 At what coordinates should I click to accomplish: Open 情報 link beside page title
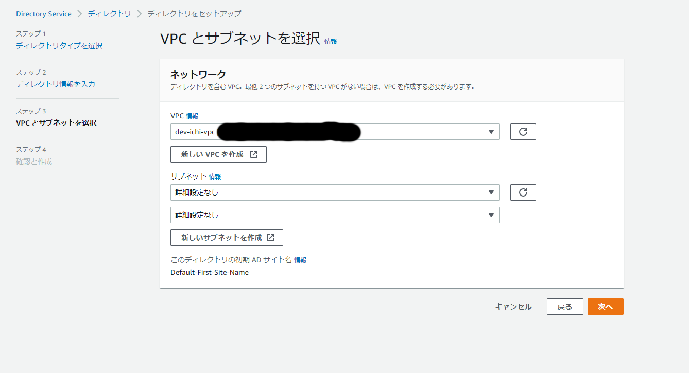(x=331, y=41)
